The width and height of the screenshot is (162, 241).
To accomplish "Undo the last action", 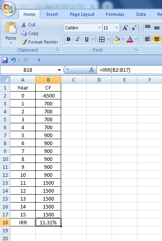I will pyautogui.click(x=13, y=60).
